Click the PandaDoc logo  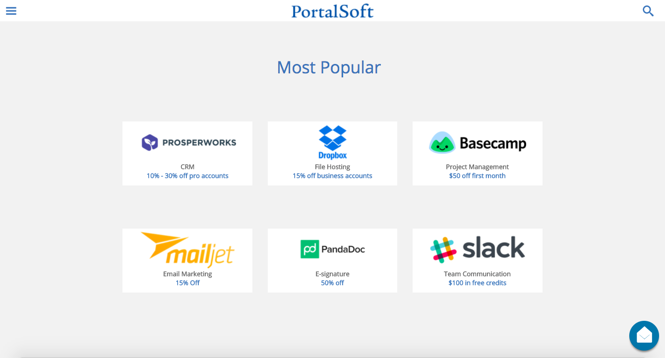point(333,249)
